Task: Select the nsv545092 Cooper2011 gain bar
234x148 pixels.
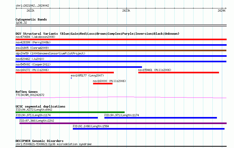Action: coord(79,67)
